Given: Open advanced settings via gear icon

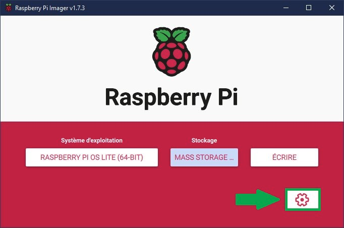Looking at the screenshot, I should (x=302, y=199).
